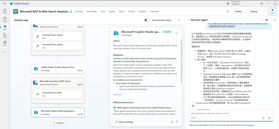Select Copilot Studio Activity Map knowledge node
The height and width of the screenshot is (129, 279).
tap(58, 69)
